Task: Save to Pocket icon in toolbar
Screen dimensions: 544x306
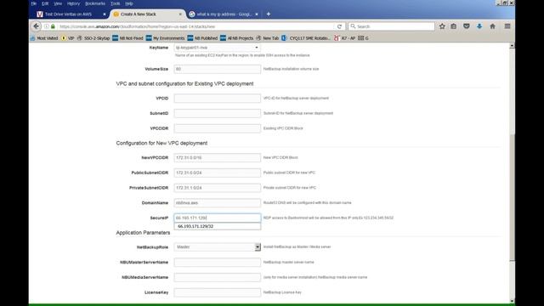Action: point(467,26)
